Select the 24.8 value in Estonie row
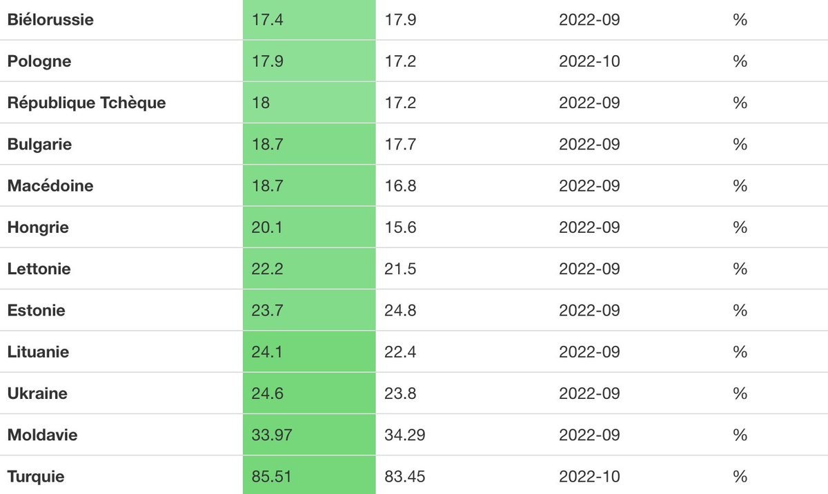The image size is (828, 494). pyautogui.click(x=400, y=310)
